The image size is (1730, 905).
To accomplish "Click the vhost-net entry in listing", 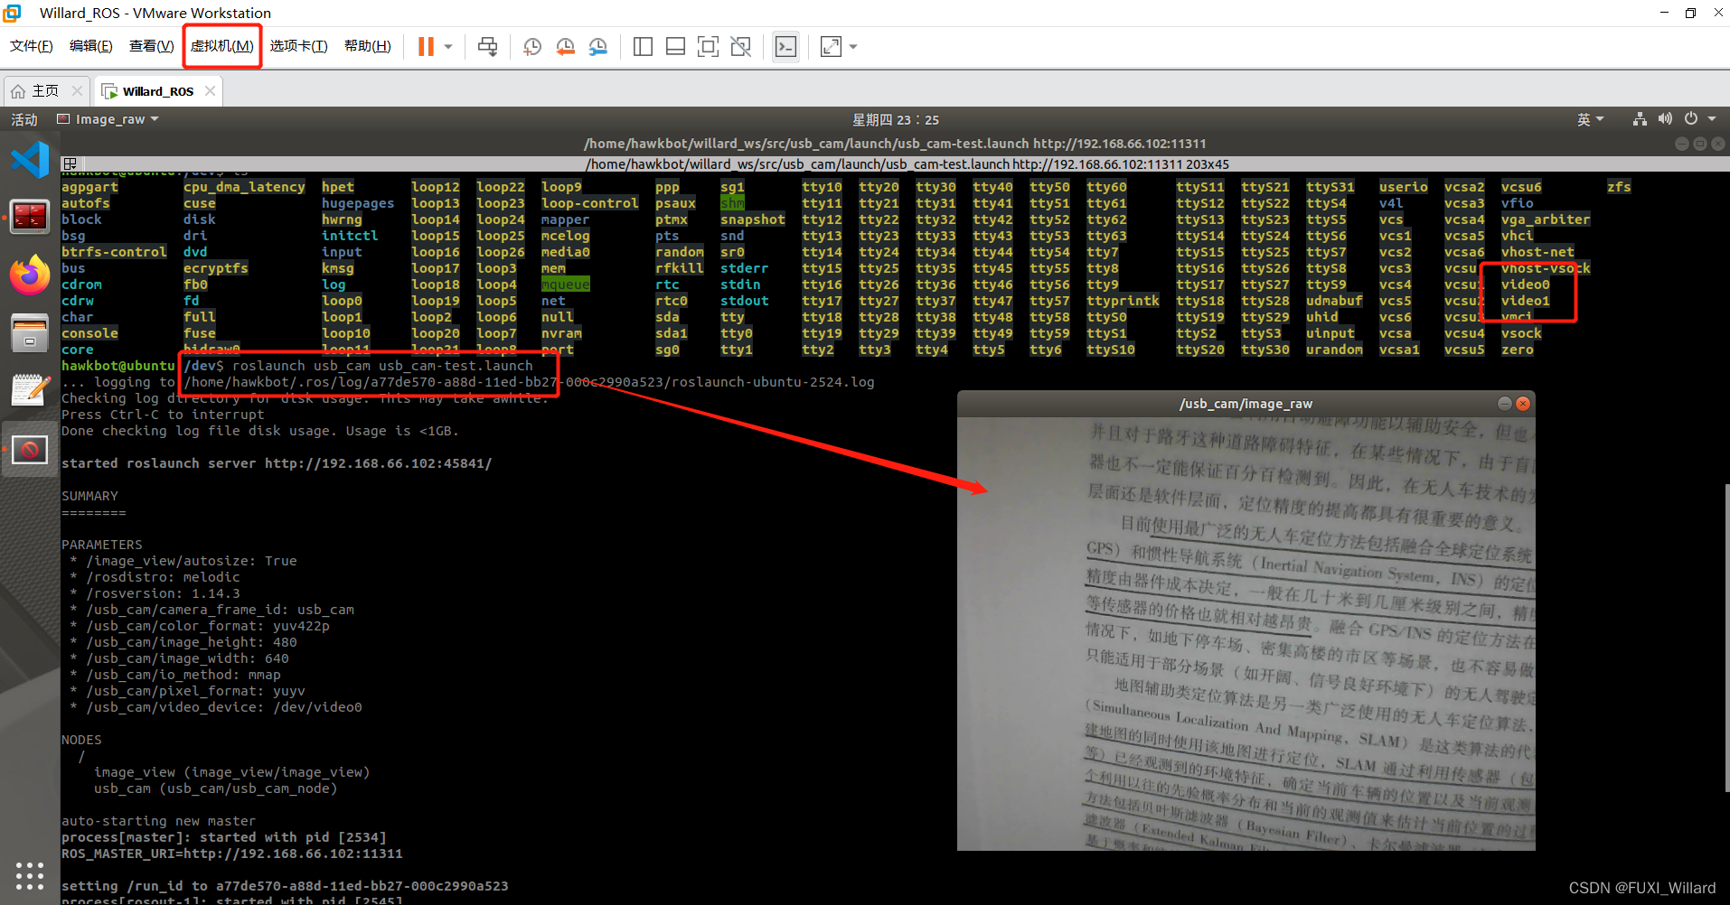I will [1537, 252].
